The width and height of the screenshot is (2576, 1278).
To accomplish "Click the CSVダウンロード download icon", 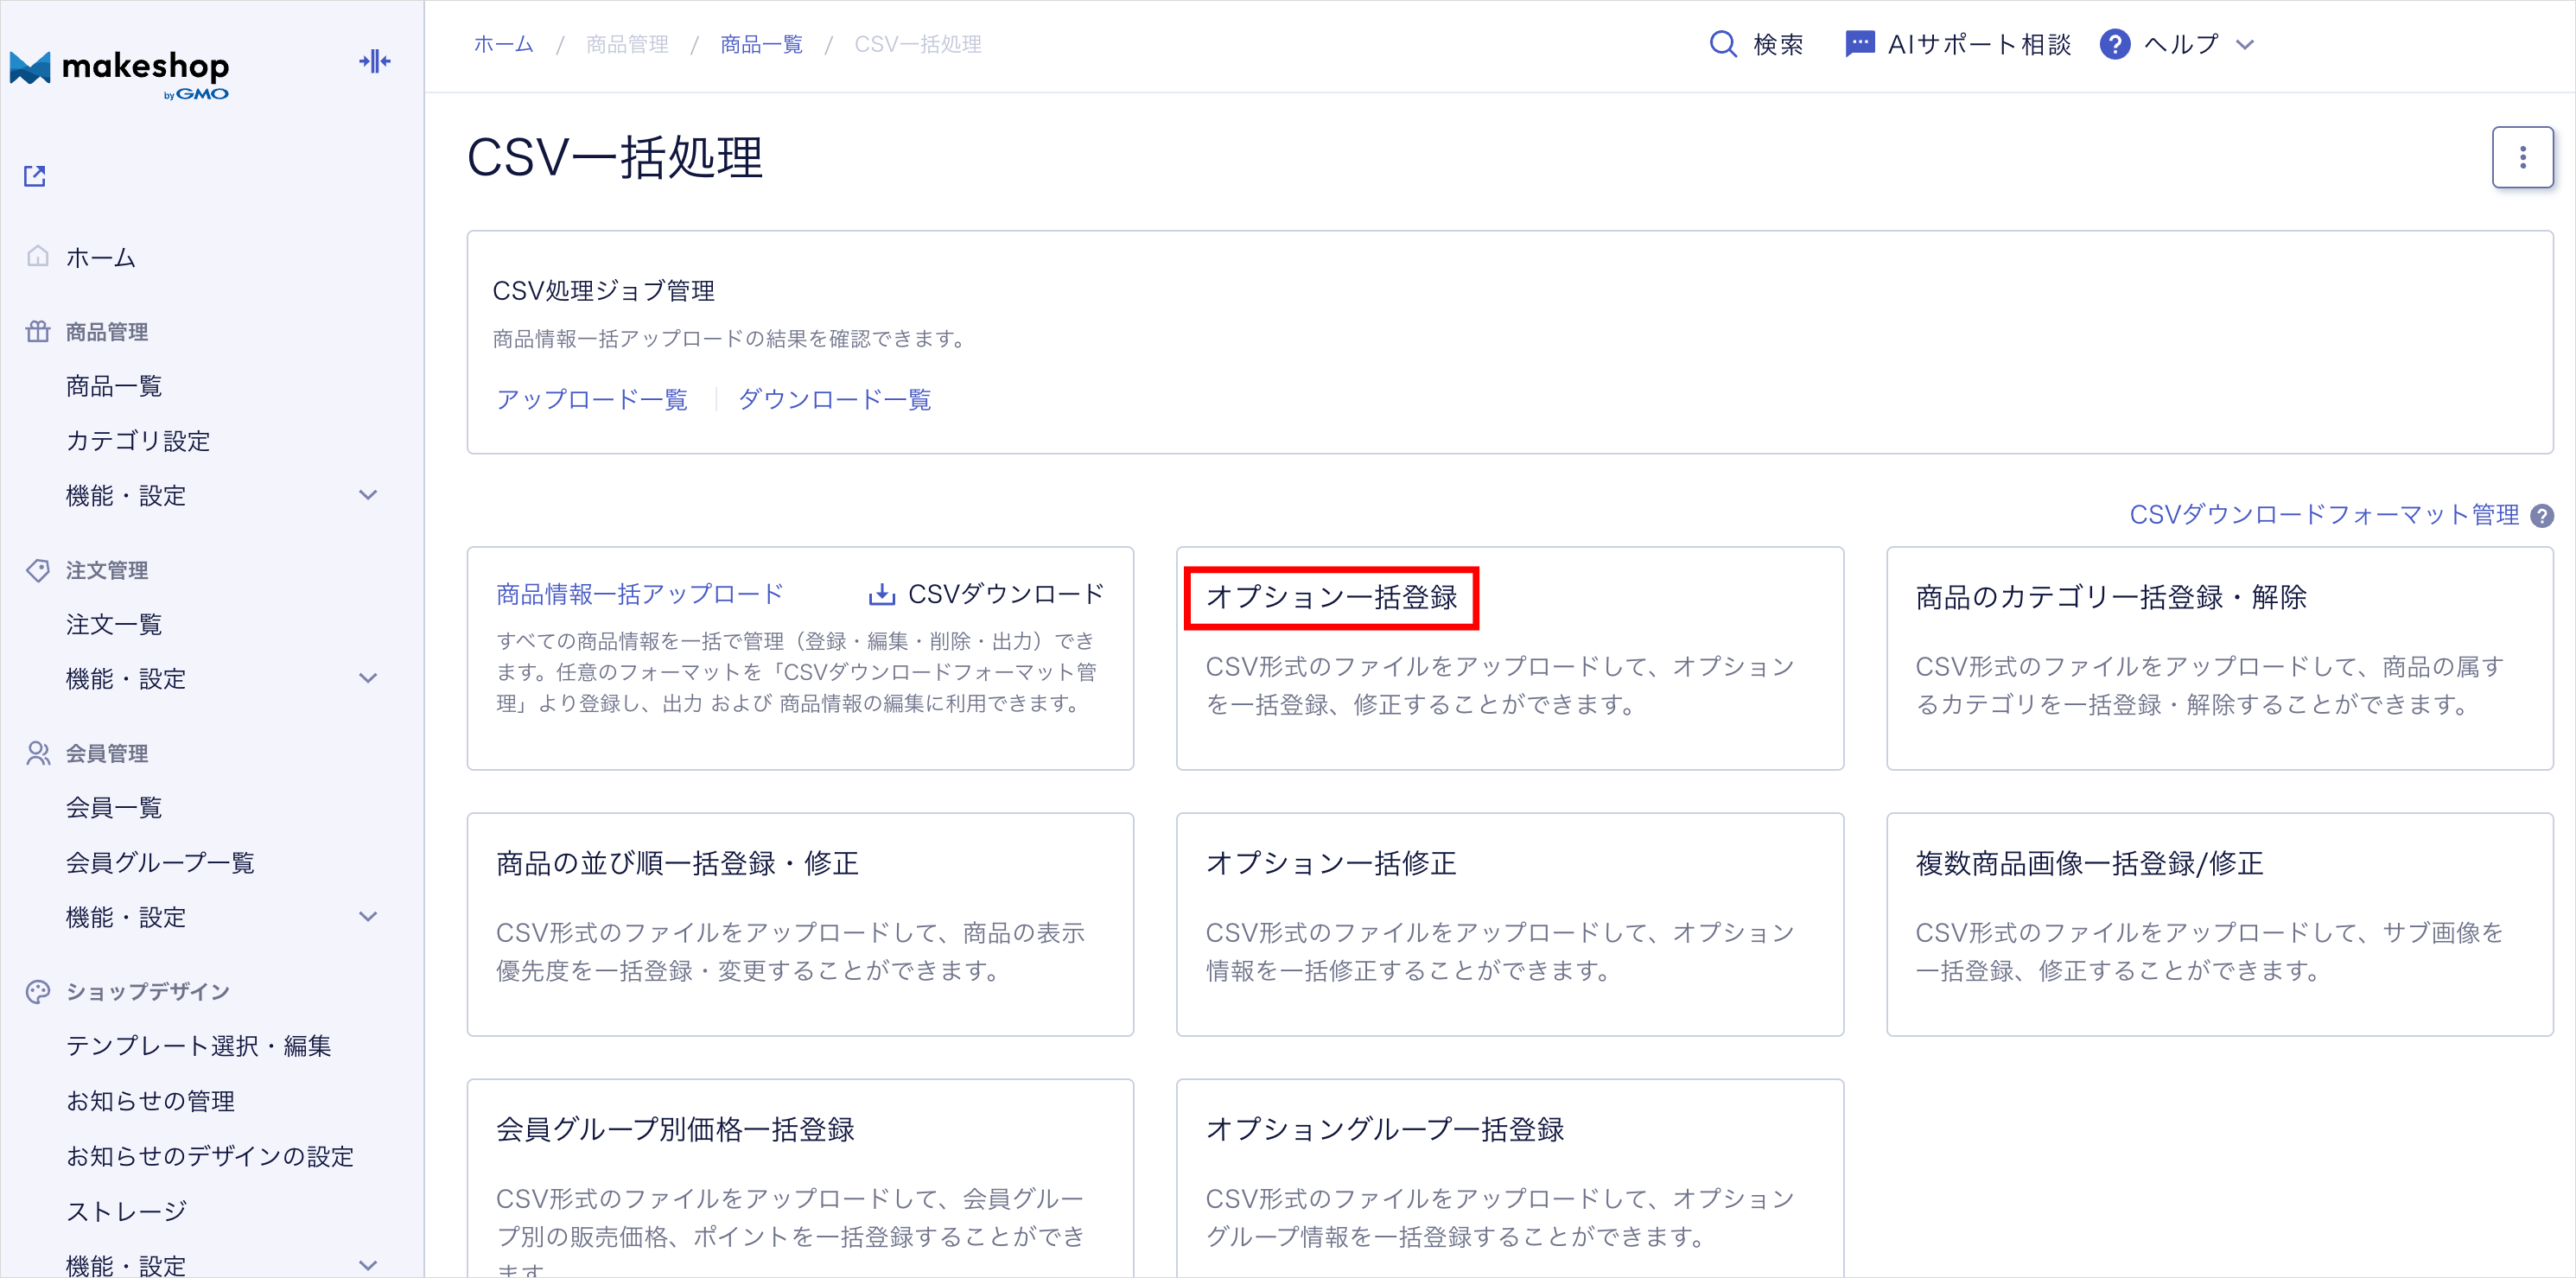I will coord(881,595).
